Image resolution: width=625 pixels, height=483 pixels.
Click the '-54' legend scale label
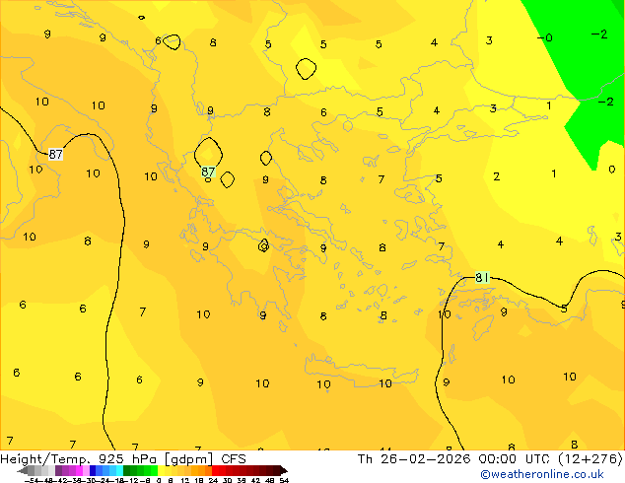pyautogui.click(x=33, y=480)
